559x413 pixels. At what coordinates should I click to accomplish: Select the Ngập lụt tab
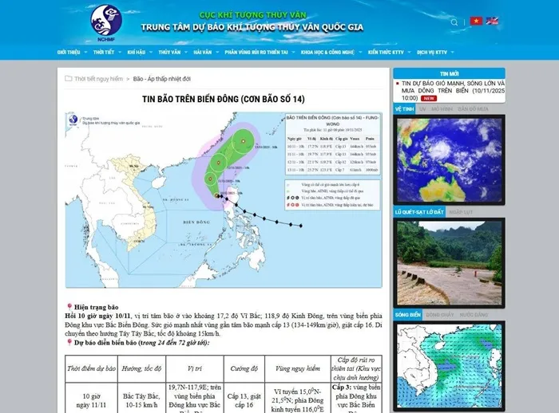(x=461, y=212)
